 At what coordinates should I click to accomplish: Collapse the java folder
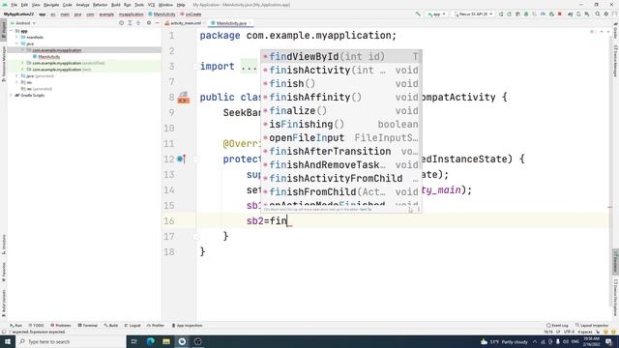(17, 43)
